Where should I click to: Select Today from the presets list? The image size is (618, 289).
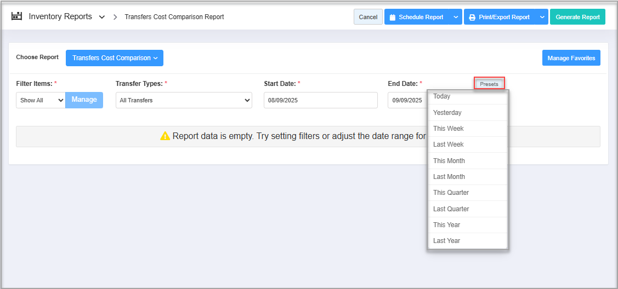click(x=441, y=97)
